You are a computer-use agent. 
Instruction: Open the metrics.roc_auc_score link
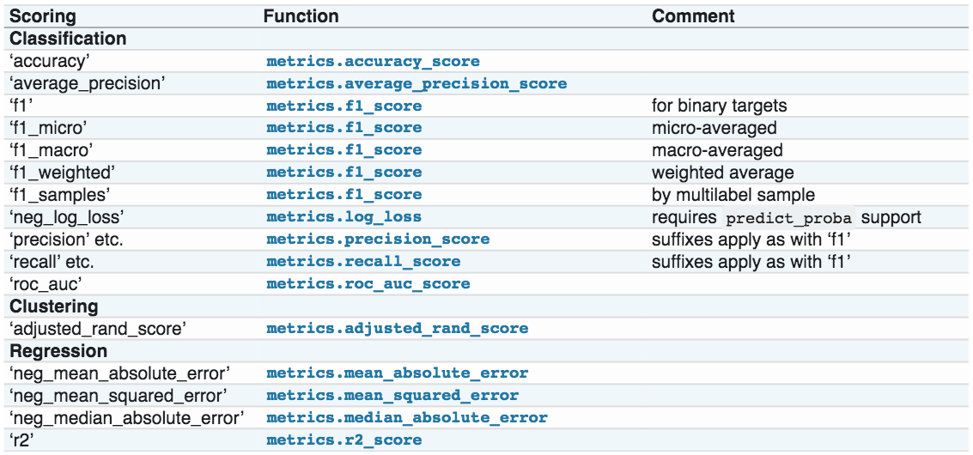tap(368, 284)
